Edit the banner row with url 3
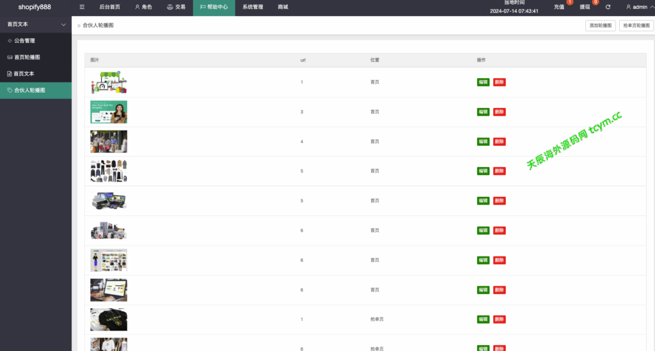655x351 pixels. [483, 112]
